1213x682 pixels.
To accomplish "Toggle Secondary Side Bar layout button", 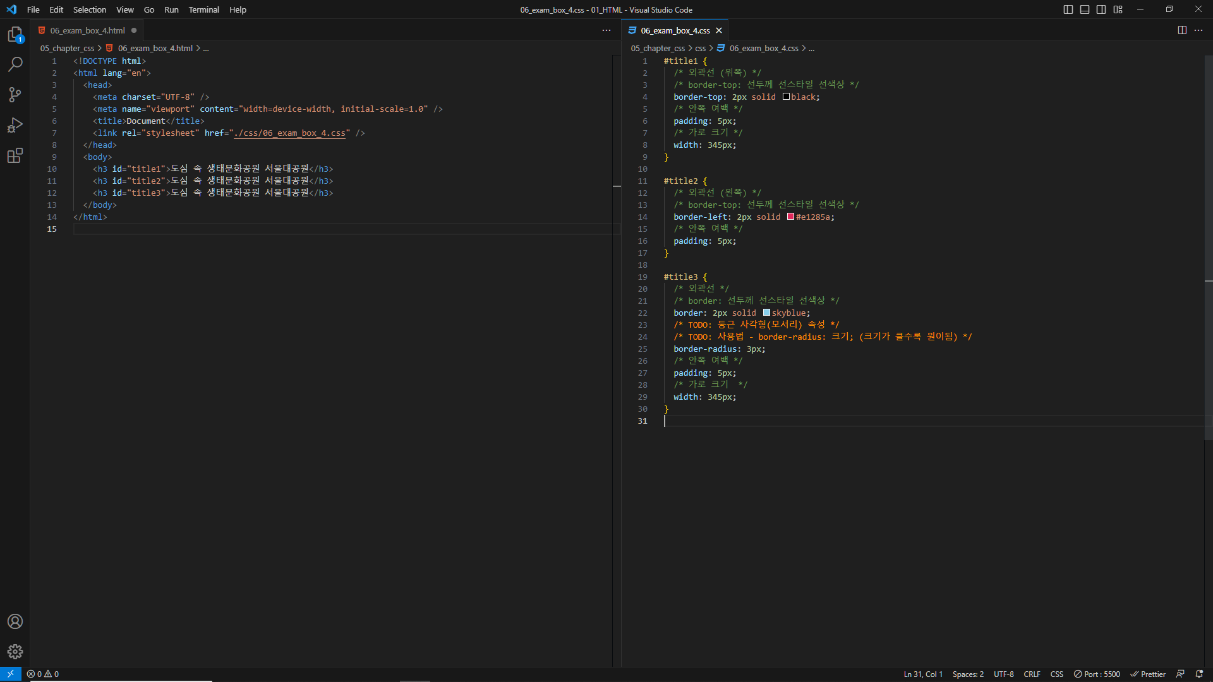I will click(1101, 9).
